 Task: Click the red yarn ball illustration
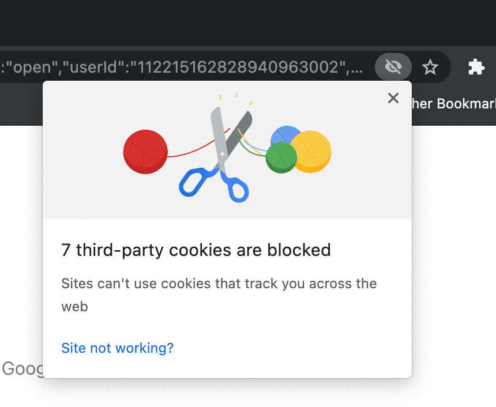145,152
